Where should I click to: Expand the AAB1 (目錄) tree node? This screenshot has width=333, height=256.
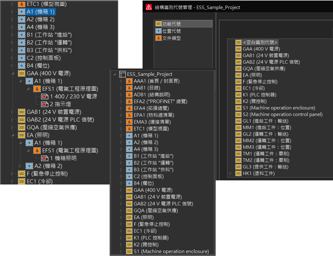[x=121, y=88]
